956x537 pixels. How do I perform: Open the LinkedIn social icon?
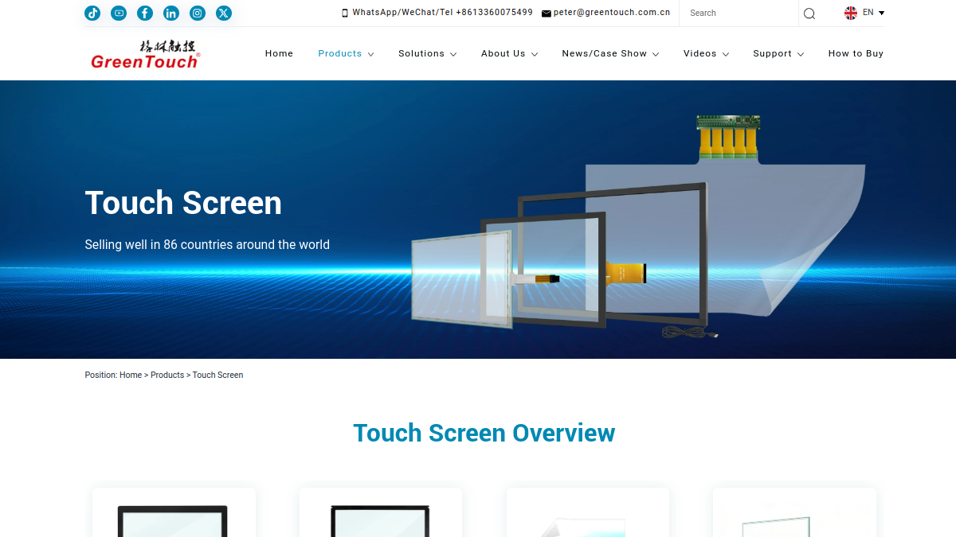pos(171,13)
